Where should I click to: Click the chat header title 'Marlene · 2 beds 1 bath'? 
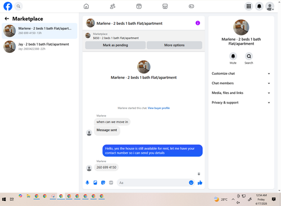pyautogui.click(x=129, y=23)
